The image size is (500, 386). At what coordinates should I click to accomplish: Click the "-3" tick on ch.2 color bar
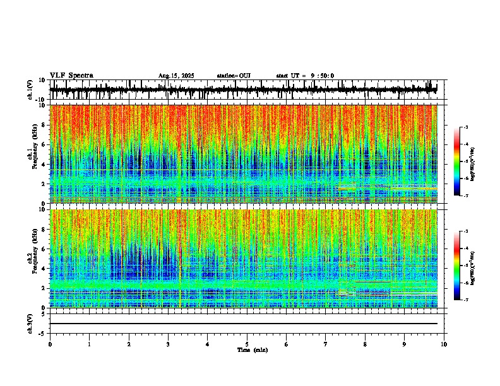[x=466, y=231]
